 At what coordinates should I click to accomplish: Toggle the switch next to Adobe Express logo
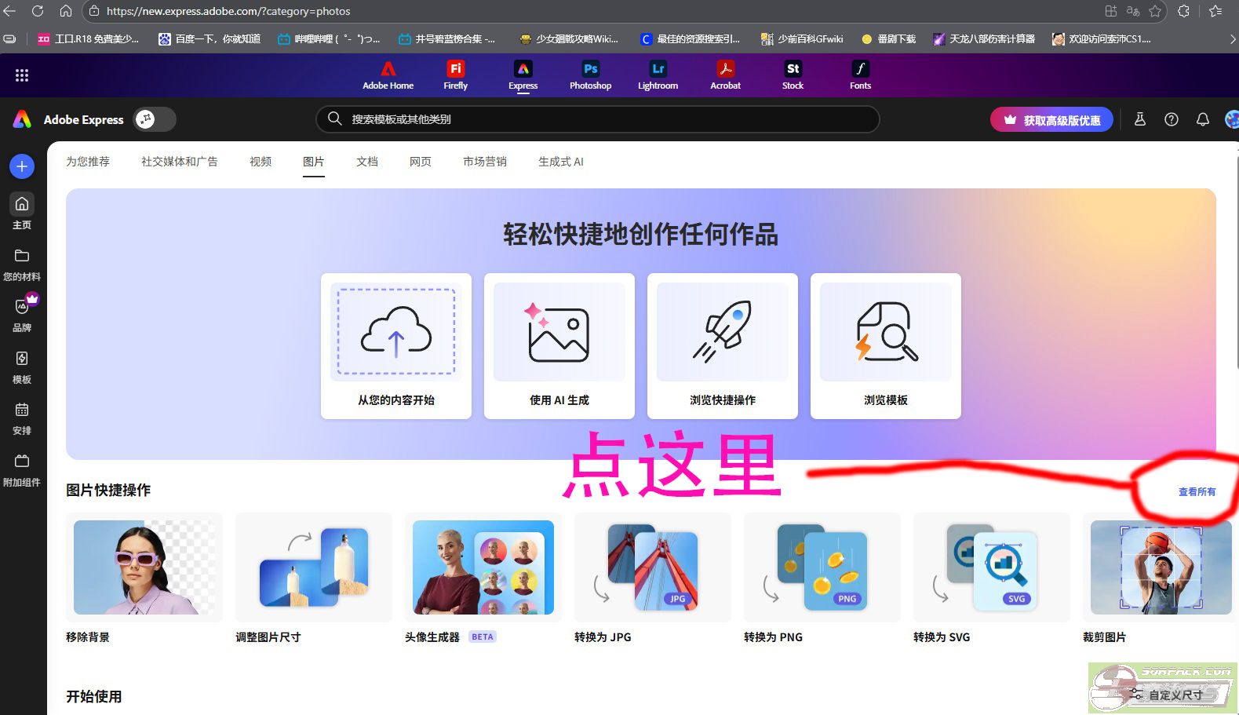point(154,119)
